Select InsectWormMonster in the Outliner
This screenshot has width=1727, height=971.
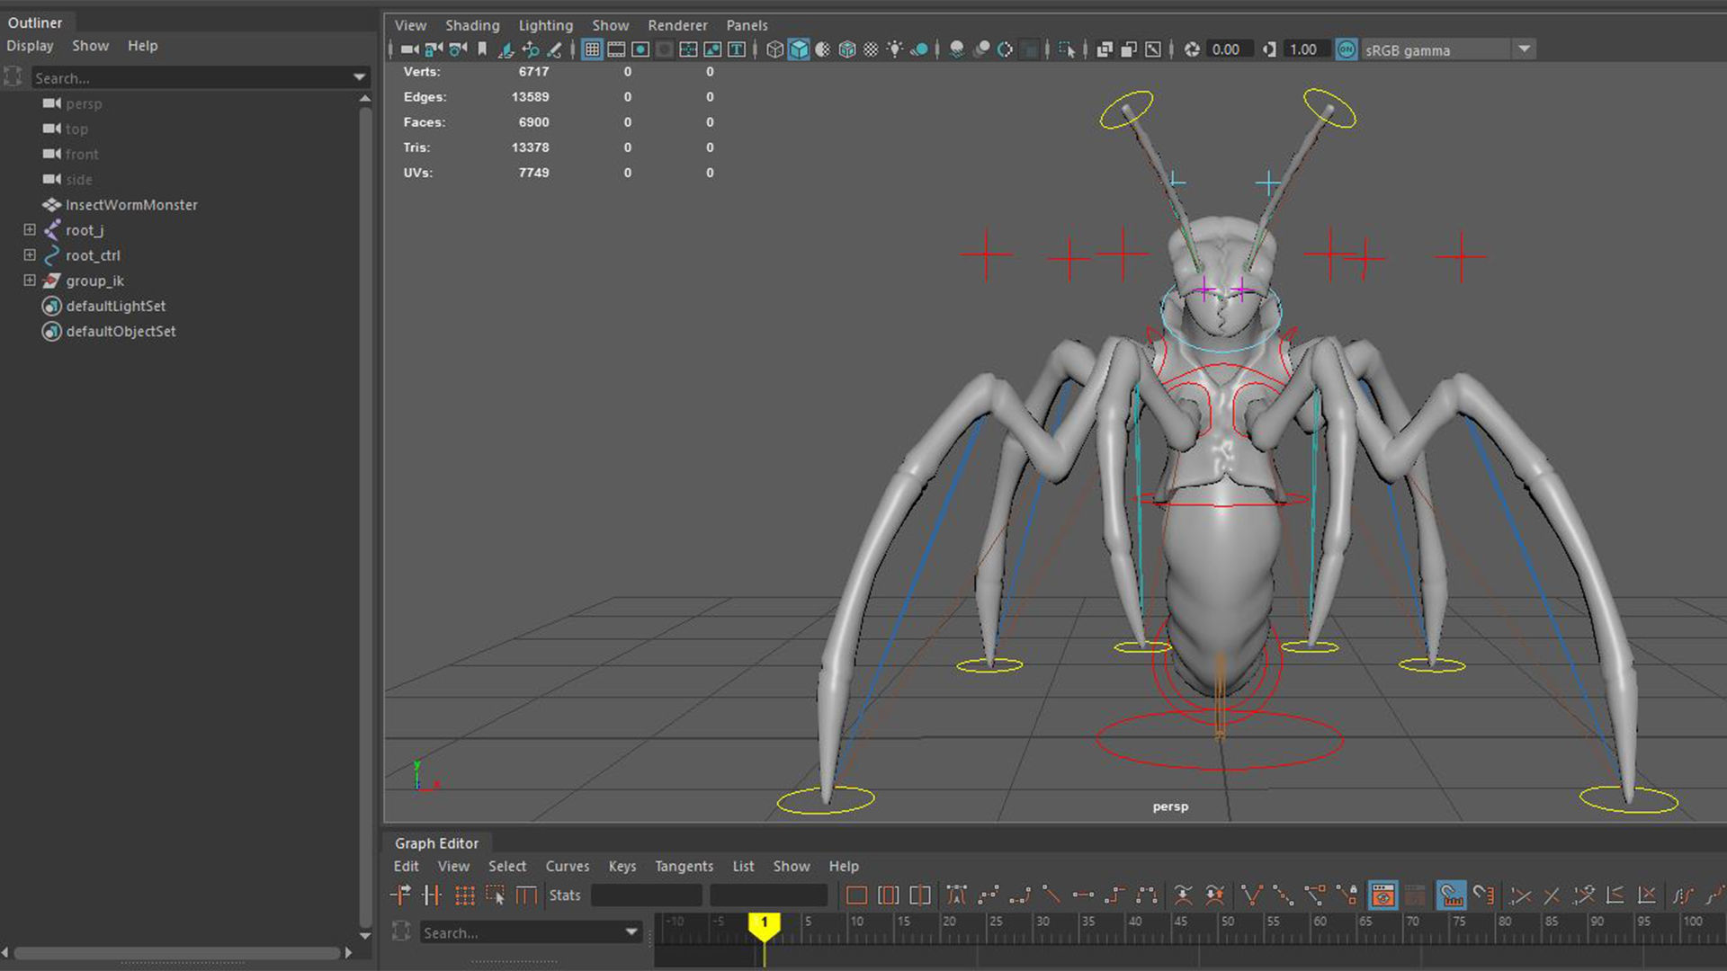point(131,205)
